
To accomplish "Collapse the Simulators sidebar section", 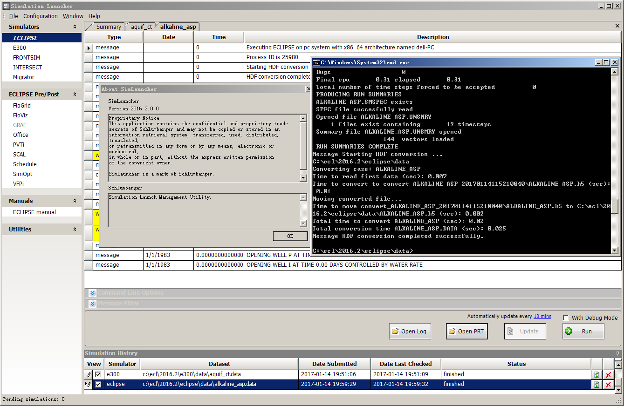I will click(75, 27).
